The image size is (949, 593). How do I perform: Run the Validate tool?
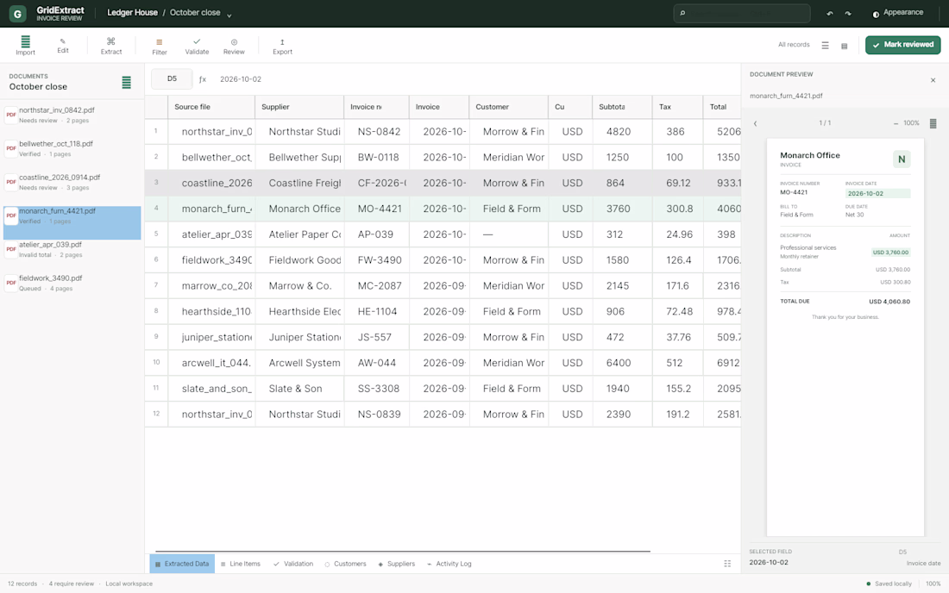pos(197,46)
